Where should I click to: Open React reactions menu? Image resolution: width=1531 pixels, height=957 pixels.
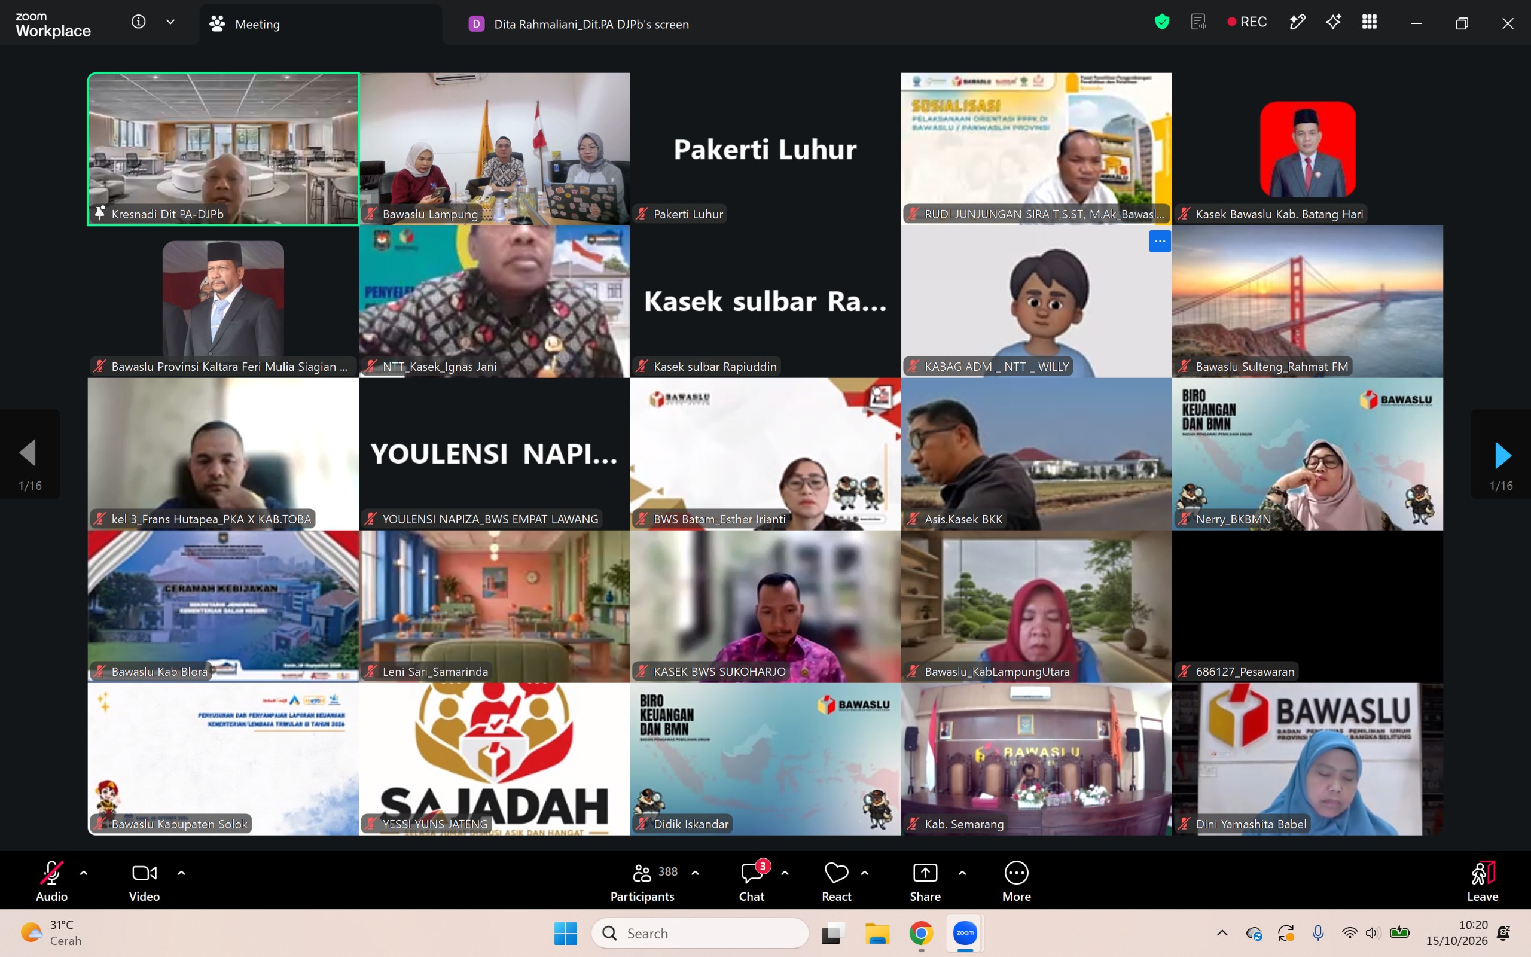[836, 881]
